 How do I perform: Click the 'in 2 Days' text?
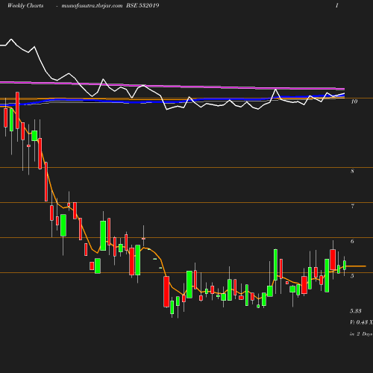tap(361, 334)
